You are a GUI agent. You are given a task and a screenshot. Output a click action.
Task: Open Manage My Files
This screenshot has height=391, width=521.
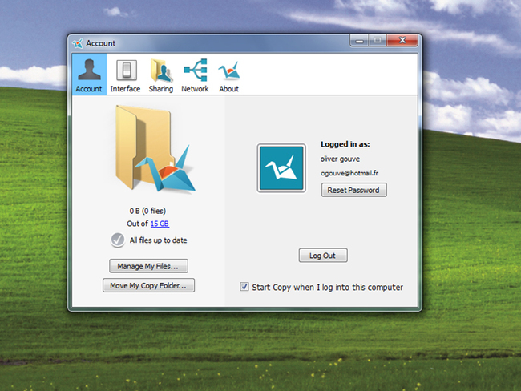pos(148,266)
